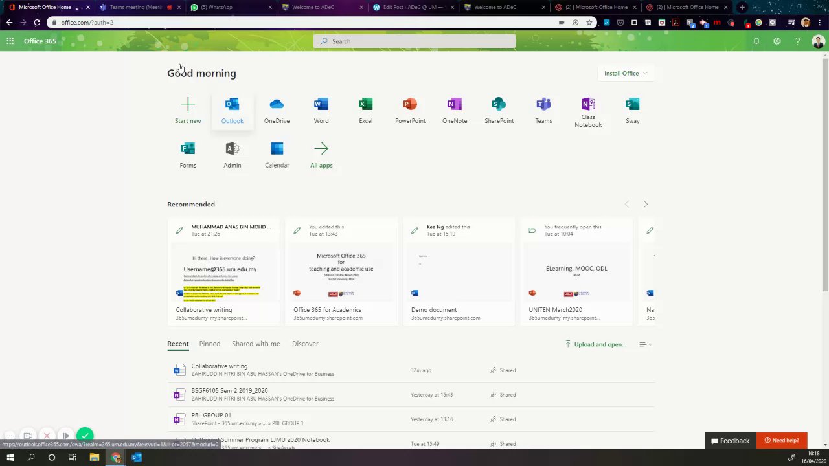Open the Admin center app

(x=233, y=155)
